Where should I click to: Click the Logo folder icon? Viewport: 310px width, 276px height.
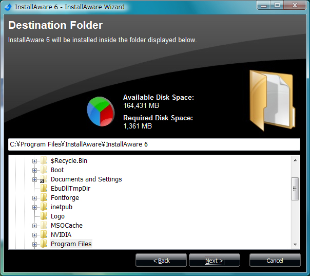(x=44, y=216)
